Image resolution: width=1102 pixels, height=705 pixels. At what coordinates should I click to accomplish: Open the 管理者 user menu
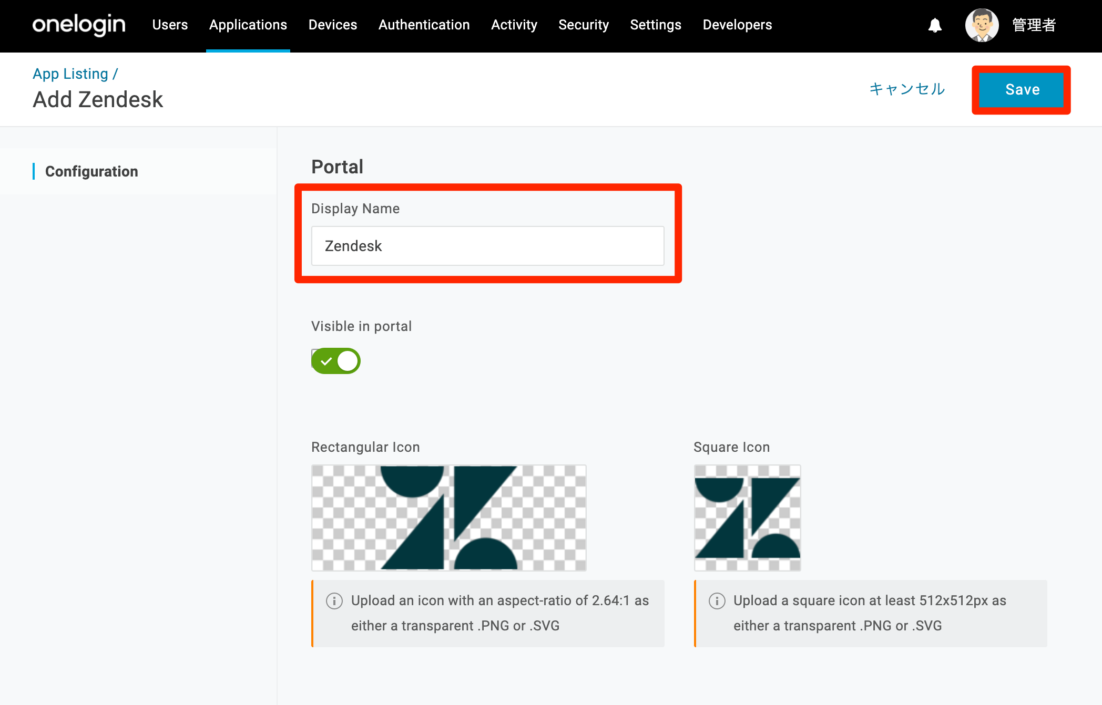[1034, 25]
